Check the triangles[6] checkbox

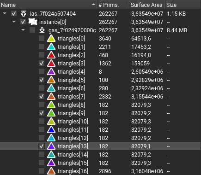(42, 88)
